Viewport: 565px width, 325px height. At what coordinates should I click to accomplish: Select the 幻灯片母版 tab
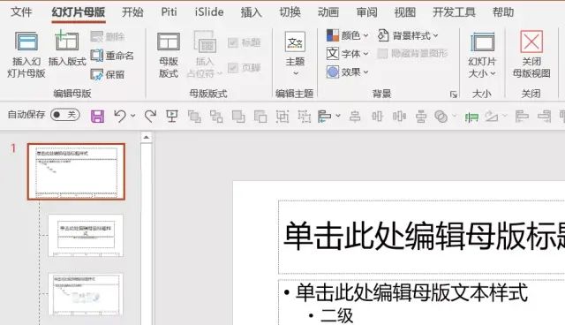point(79,12)
